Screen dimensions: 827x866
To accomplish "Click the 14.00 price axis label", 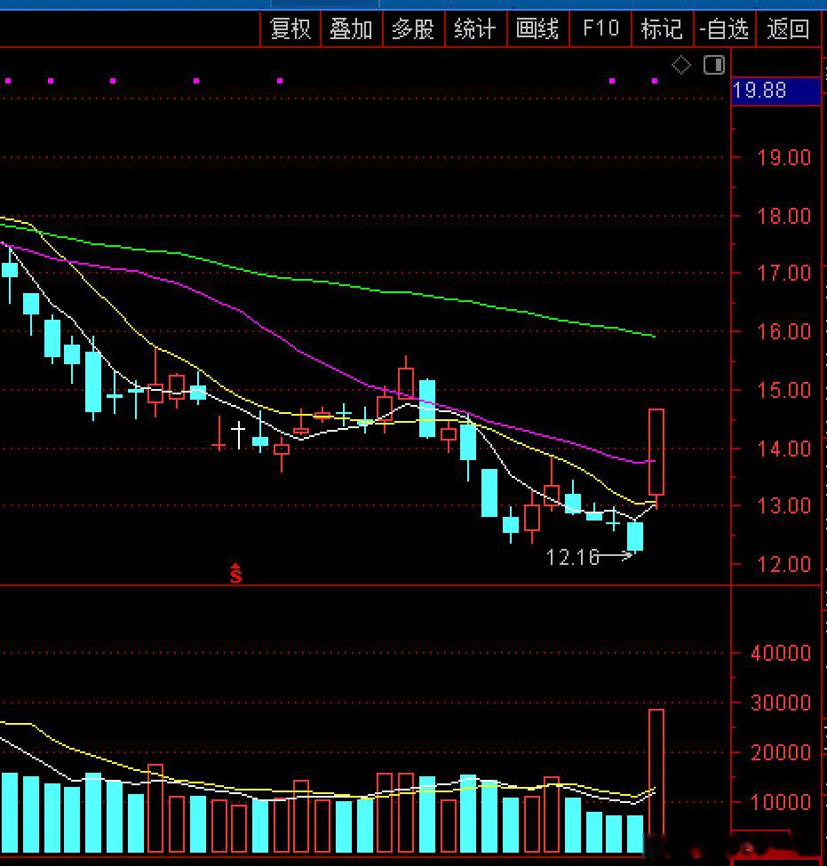I will click(783, 449).
